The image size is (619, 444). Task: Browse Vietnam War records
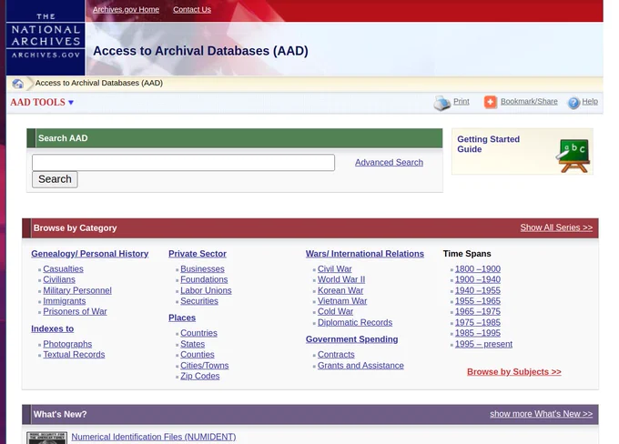[342, 301]
